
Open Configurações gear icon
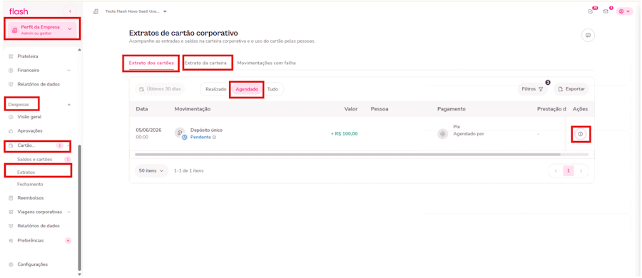[x=11, y=264]
